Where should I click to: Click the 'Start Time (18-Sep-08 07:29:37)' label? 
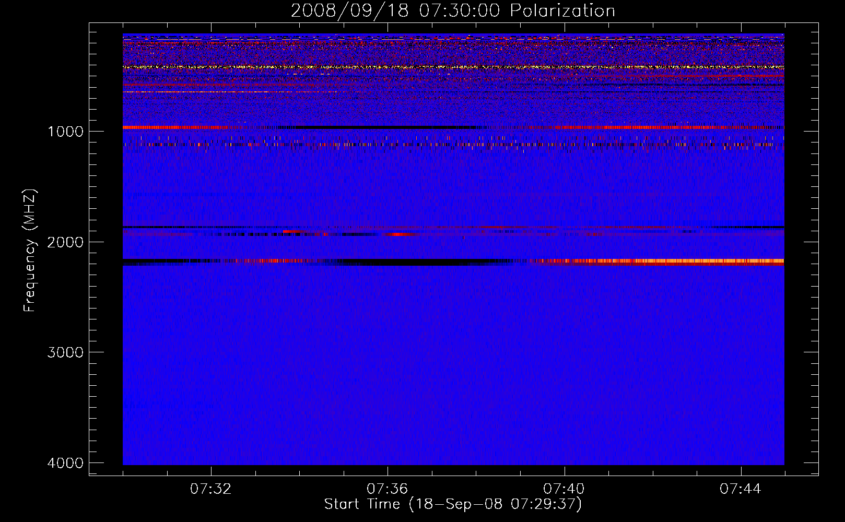(x=453, y=504)
